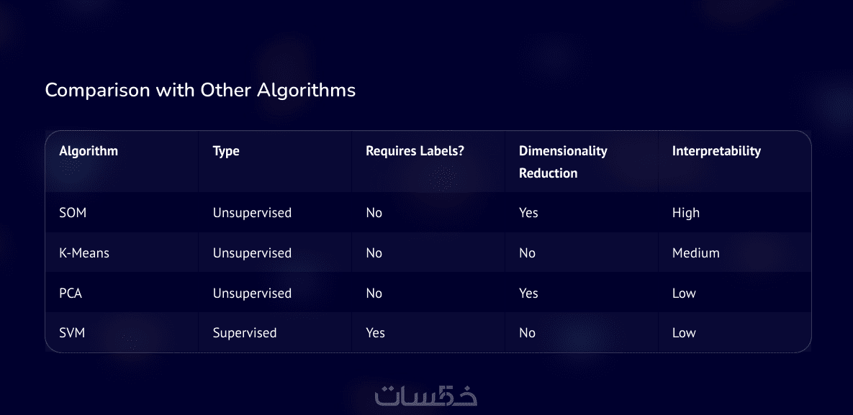Select the Algorithm column header

point(89,151)
